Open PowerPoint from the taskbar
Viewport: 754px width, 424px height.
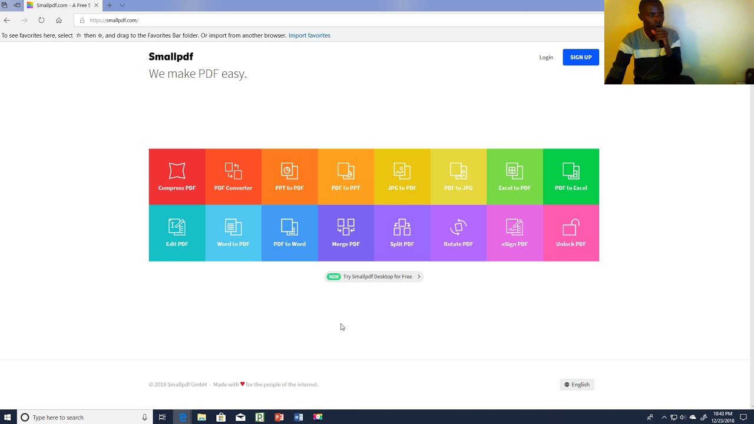279,417
